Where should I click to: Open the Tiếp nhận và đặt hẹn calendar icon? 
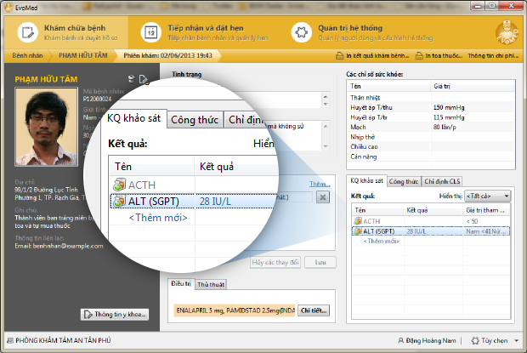[x=150, y=32]
